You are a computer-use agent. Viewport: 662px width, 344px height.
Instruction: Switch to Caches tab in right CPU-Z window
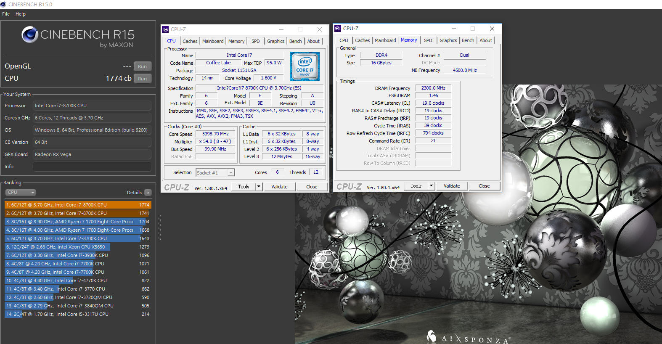point(363,40)
